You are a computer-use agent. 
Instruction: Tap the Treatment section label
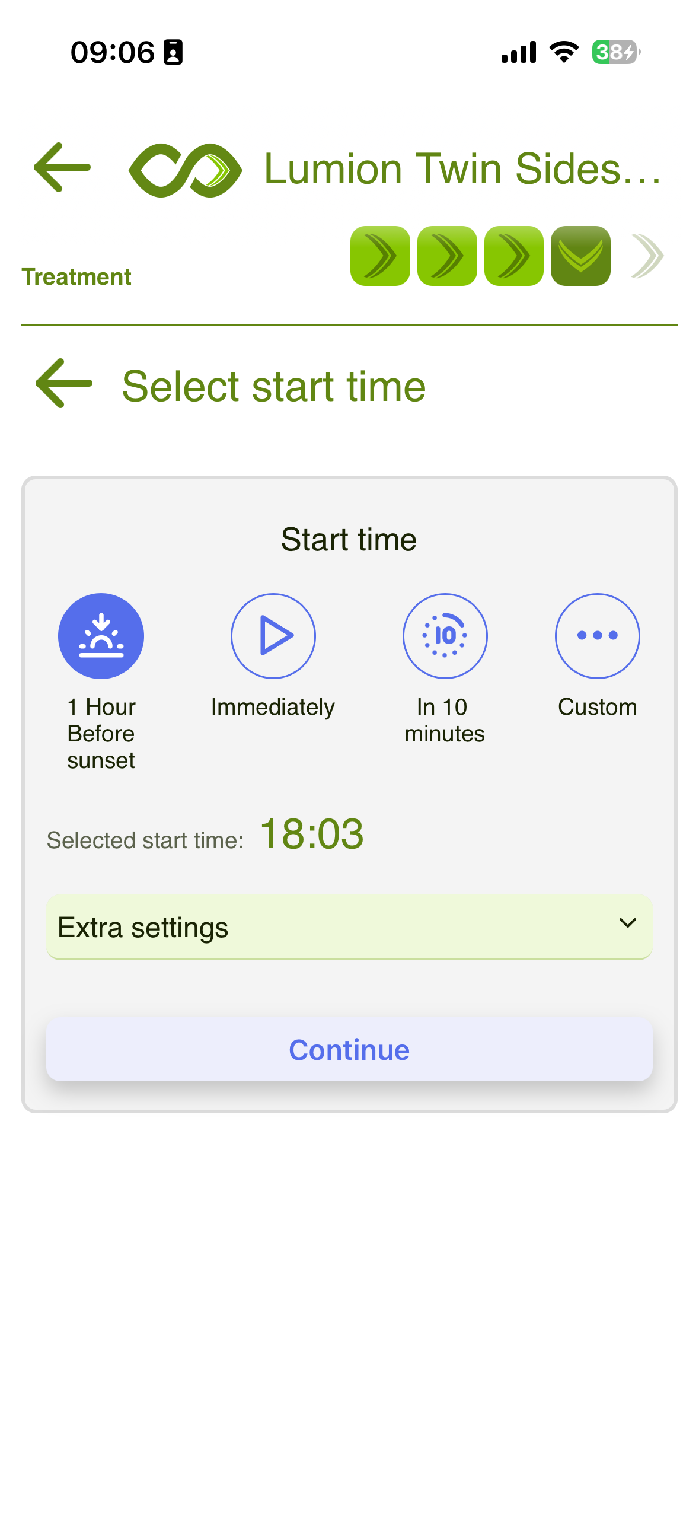[x=76, y=277]
